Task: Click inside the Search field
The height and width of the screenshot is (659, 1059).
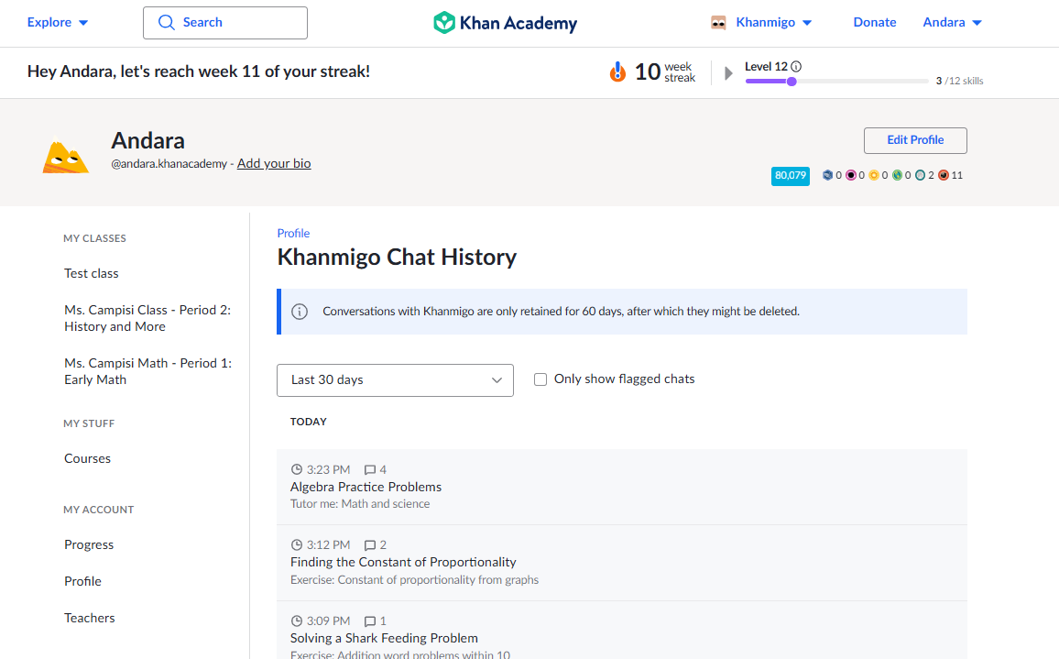Action: pyautogui.click(x=225, y=22)
